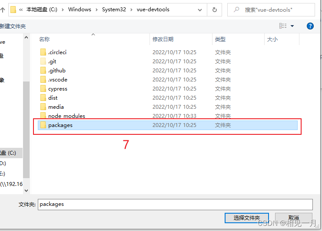322x231 pixels.
Task: Click the search vue-devtools box
Action: [x=271, y=10]
